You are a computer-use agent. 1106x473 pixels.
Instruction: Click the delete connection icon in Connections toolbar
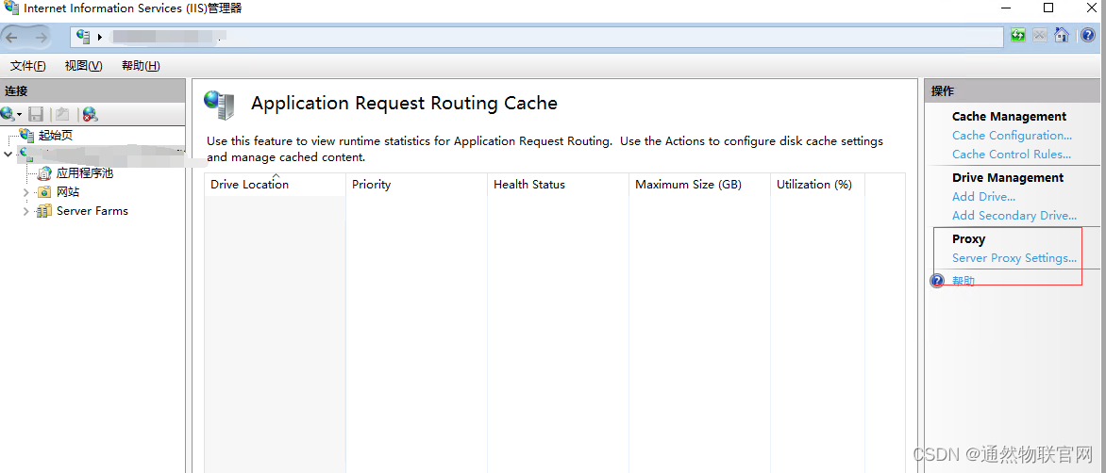coord(90,114)
